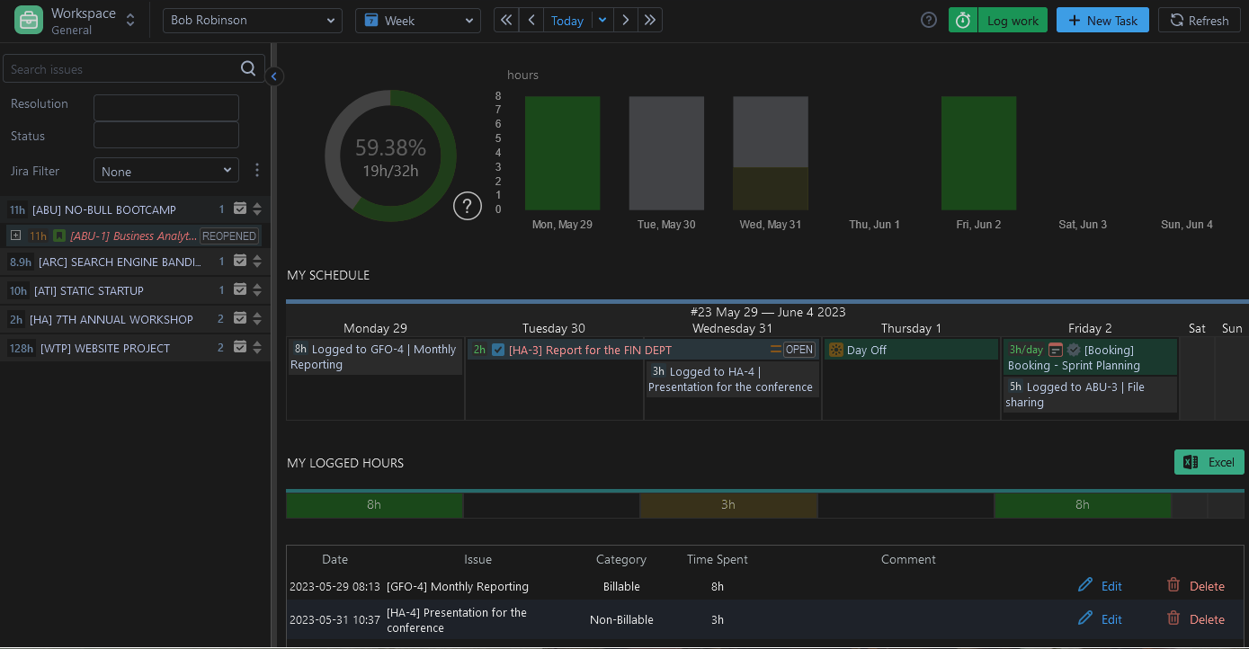
Task: Click the New Task button
Action: tap(1102, 21)
